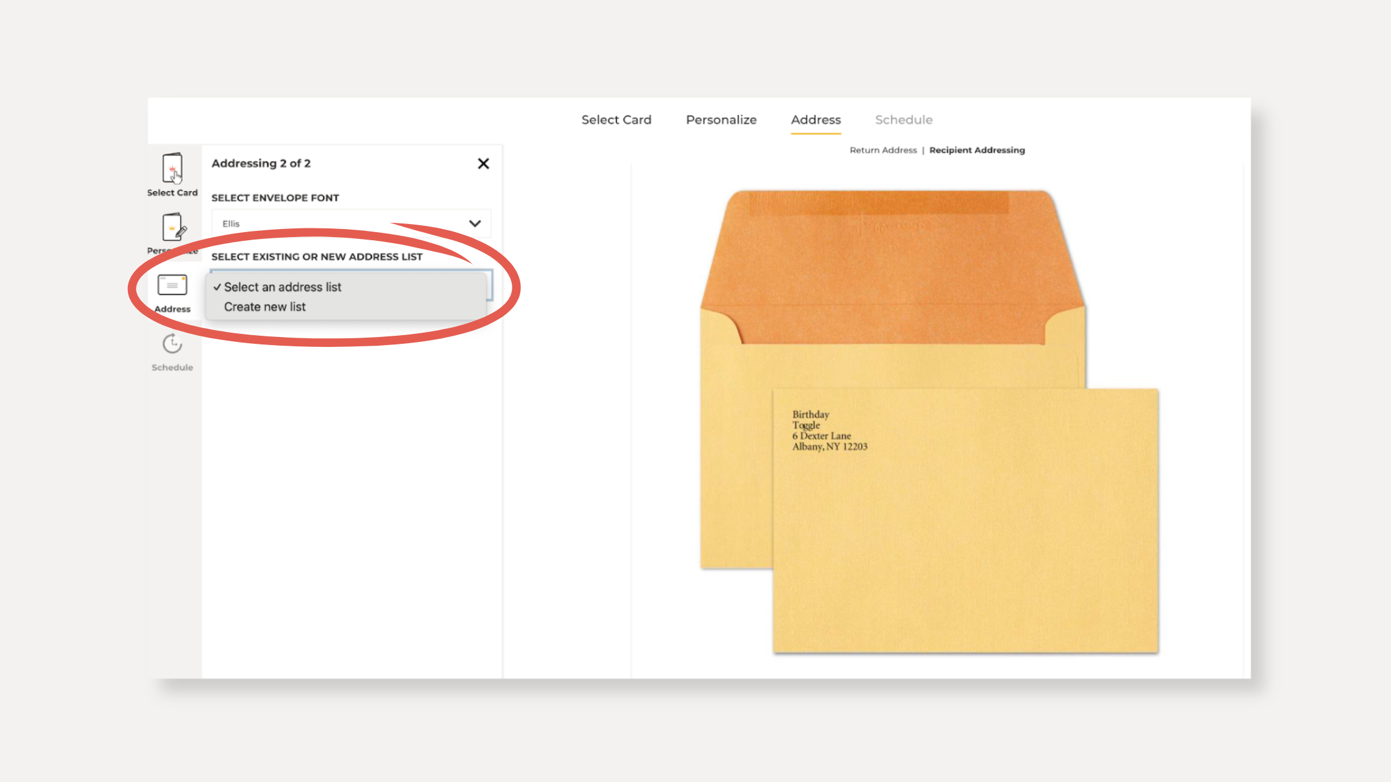The width and height of the screenshot is (1391, 782).
Task: Switch to the Select Card tab
Action: pos(616,120)
